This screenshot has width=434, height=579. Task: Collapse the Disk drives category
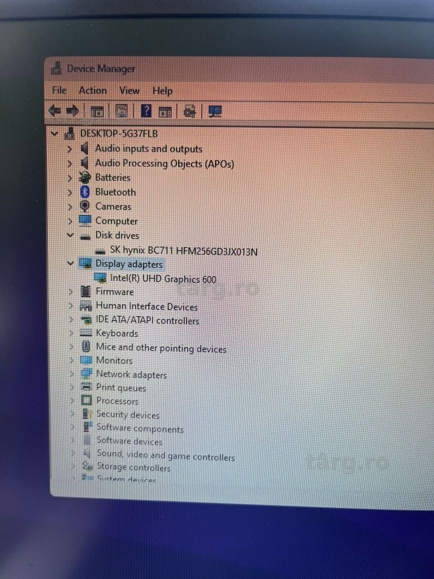pyautogui.click(x=70, y=235)
